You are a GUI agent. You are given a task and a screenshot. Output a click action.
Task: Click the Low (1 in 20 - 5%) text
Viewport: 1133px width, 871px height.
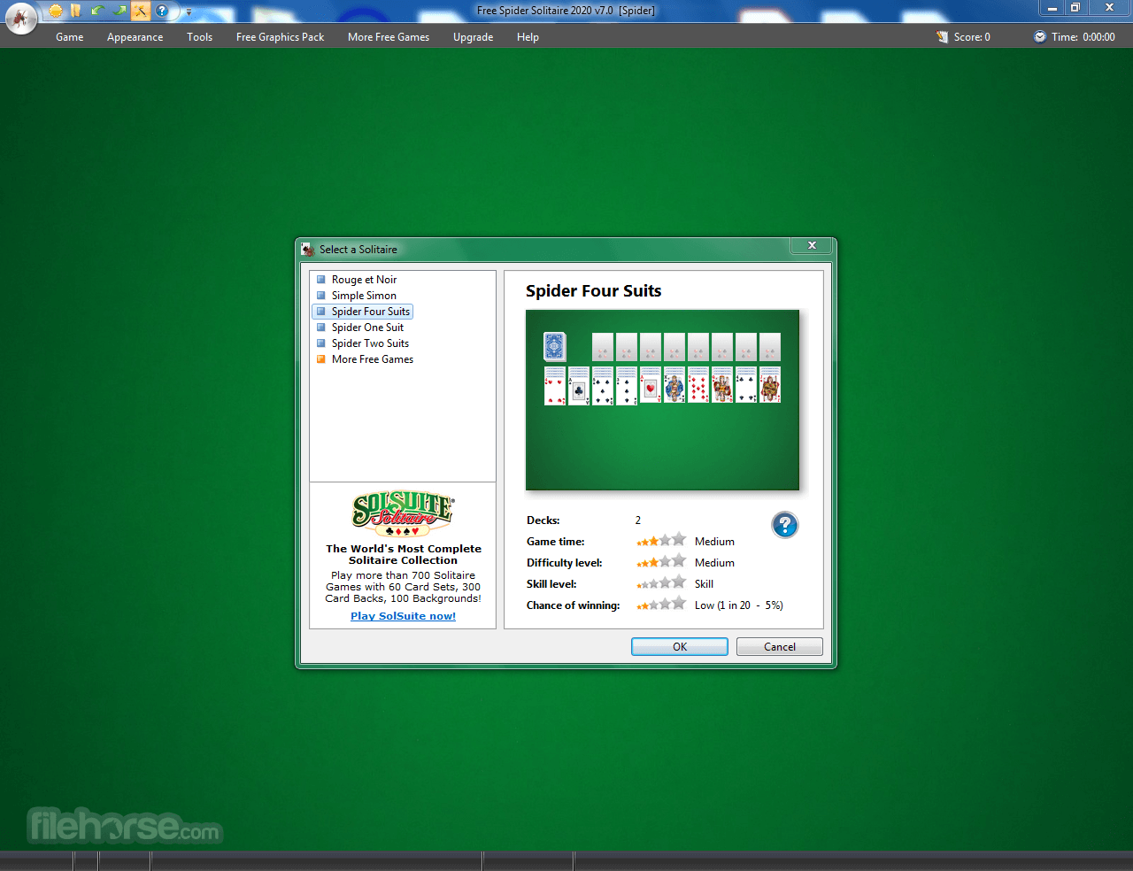(739, 605)
